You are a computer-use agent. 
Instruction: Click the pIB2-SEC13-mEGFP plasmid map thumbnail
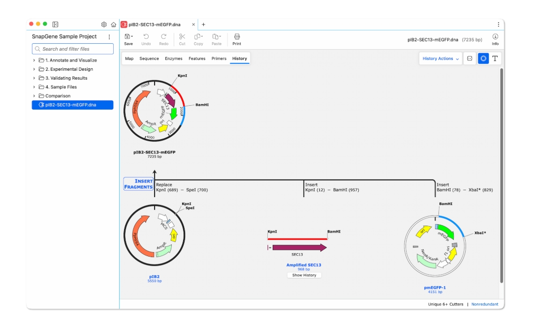(155, 111)
